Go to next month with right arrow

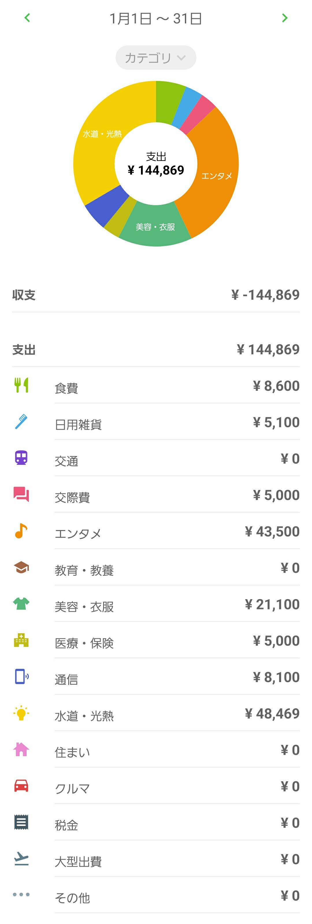[284, 18]
